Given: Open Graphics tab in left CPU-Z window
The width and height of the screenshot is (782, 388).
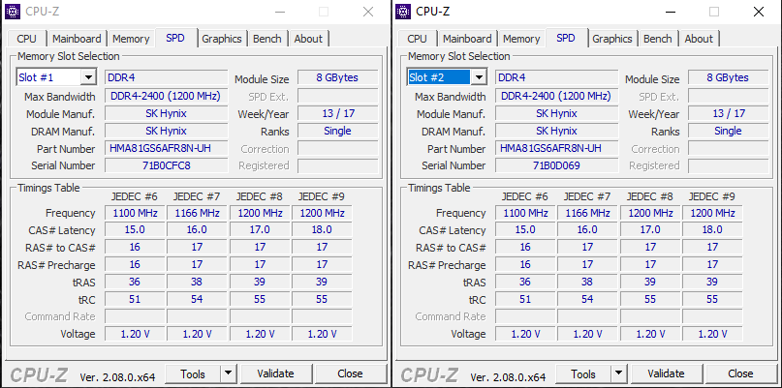Looking at the screenshot, I should (222, 39).
